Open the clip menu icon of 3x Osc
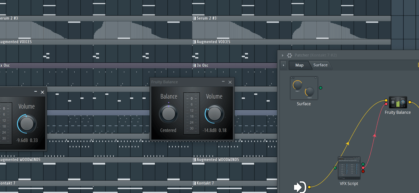This screenshot has height=193, width=419. point(194,65)
